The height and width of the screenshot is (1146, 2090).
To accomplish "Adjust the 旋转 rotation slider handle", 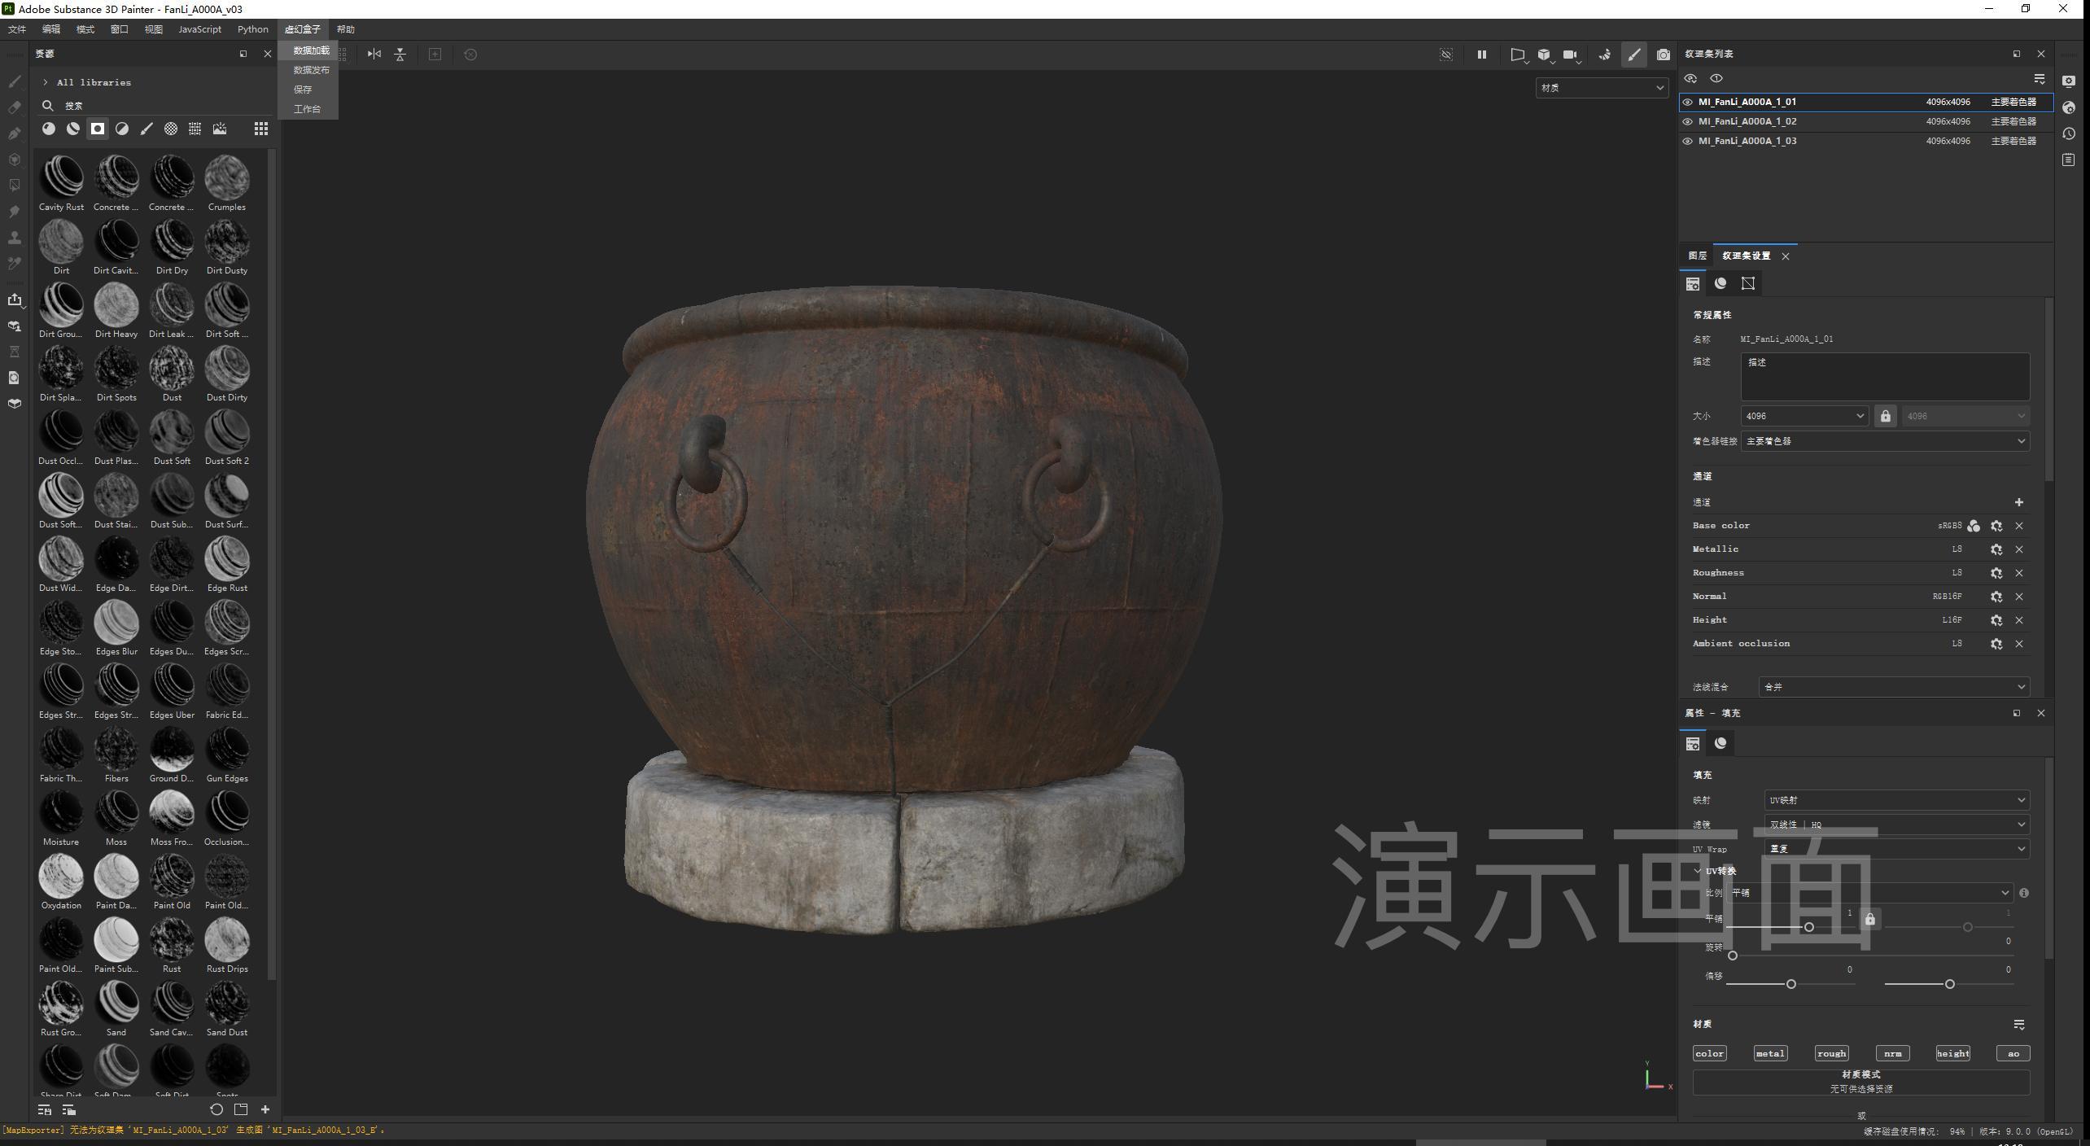I will pos(1733,956).
